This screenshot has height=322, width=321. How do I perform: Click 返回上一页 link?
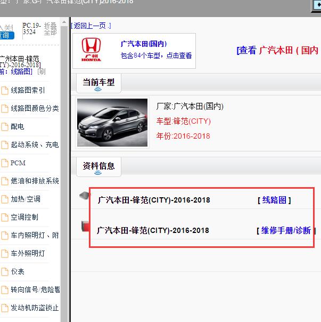click(x=91, y=26)
